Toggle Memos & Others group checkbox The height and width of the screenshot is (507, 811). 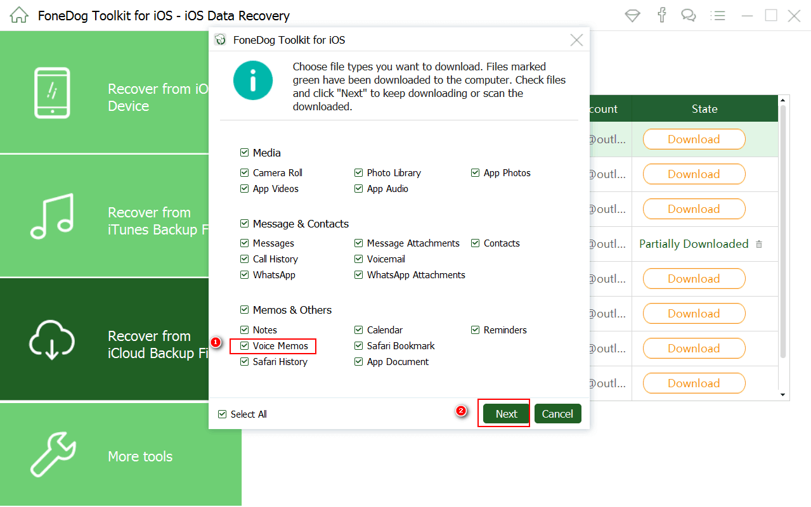pyautogui.click(x=244, y=310)
